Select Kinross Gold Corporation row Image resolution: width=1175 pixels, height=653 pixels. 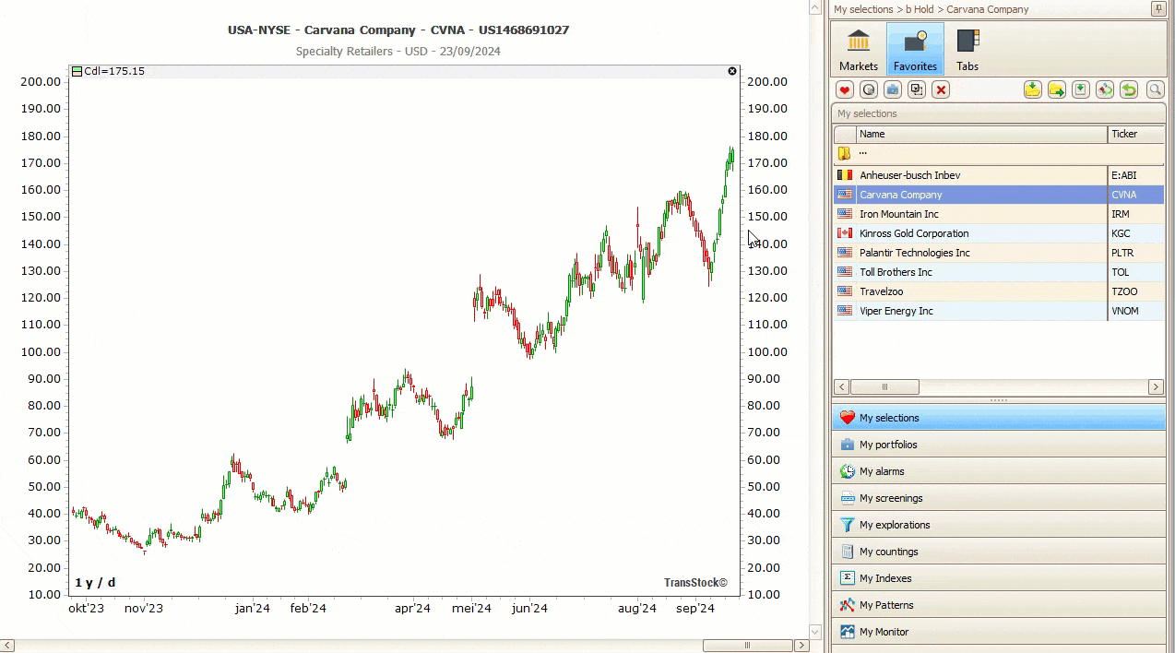pyautogui.click(x=913, y=233)
